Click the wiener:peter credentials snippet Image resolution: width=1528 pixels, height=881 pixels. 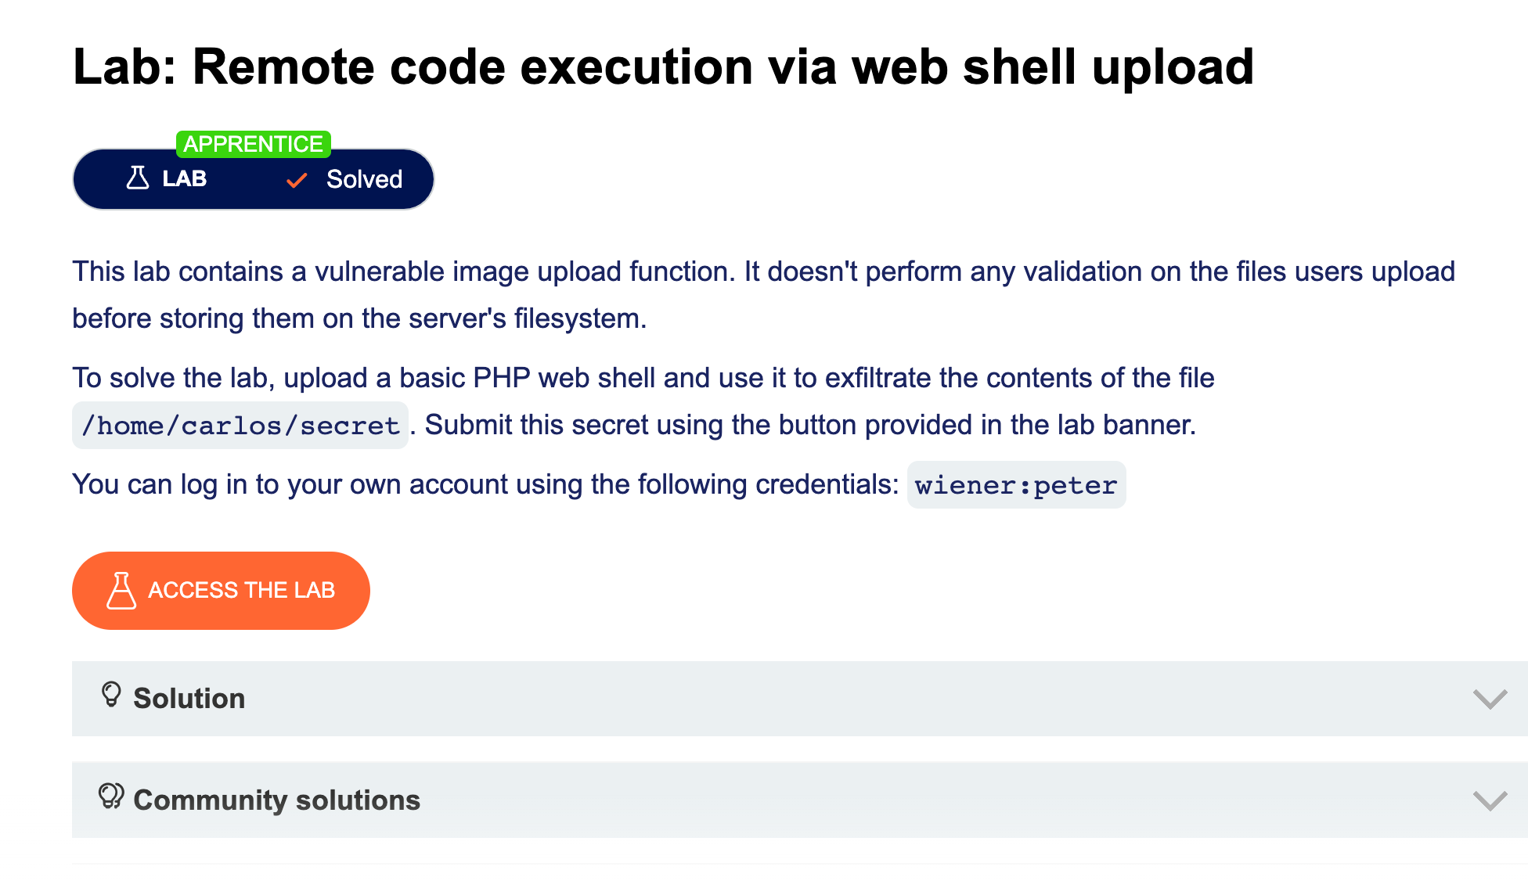pyautogui.click(x=1016, y=485)
